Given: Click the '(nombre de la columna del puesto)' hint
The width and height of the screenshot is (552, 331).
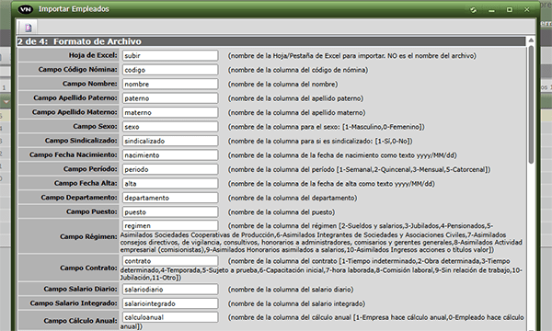Looking at the screenshot, I should point(282,212).
